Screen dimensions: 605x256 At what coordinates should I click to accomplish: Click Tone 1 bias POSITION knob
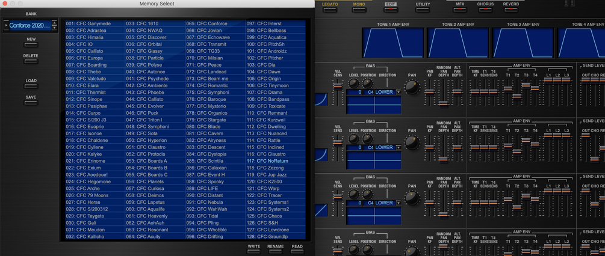368,84
